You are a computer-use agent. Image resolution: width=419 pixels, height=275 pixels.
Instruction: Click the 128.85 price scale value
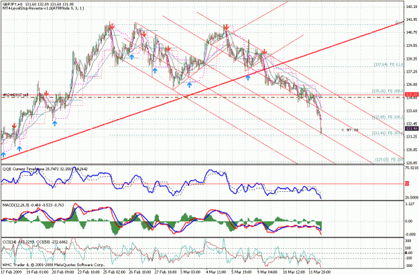point(412,163)
